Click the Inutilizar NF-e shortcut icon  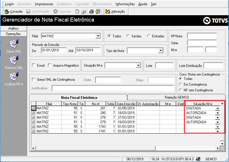pos(14,76)
